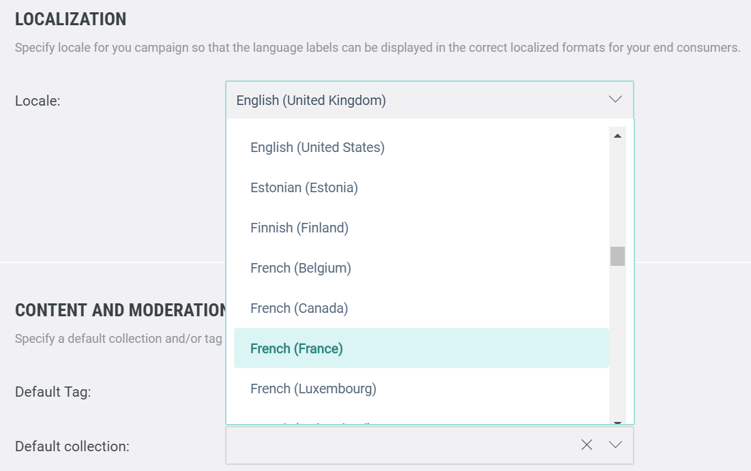Choose Estonian (Estonia) from the list
The height and width of the screenshot is (471, 751).
point(304,187)
